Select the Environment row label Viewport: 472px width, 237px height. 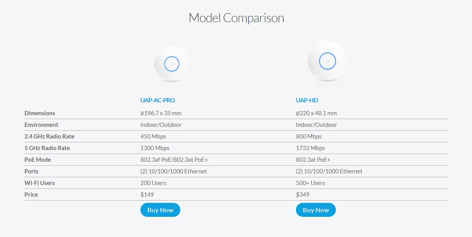(41, 125)
